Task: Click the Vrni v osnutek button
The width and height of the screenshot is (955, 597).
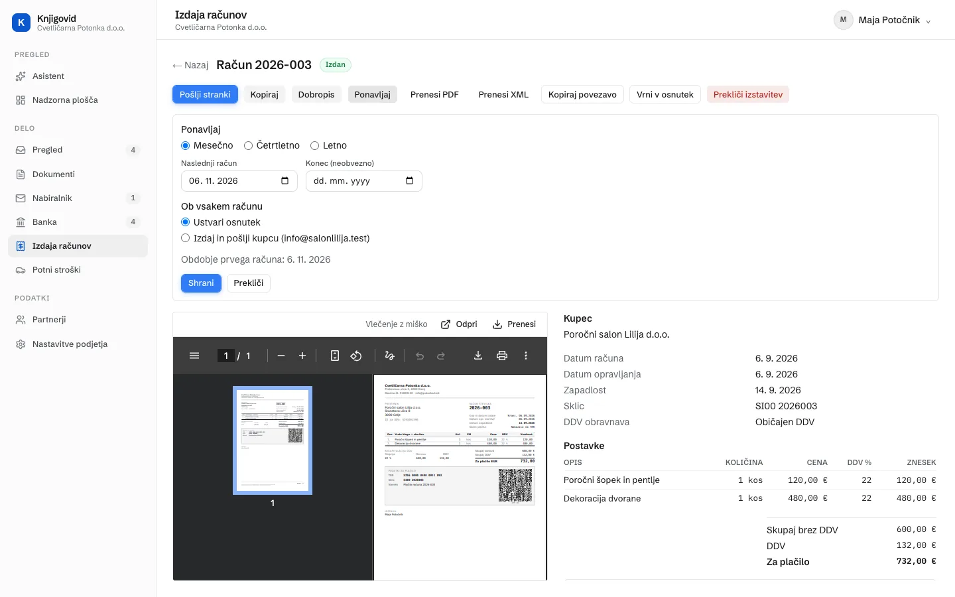Action: [665, 95]
